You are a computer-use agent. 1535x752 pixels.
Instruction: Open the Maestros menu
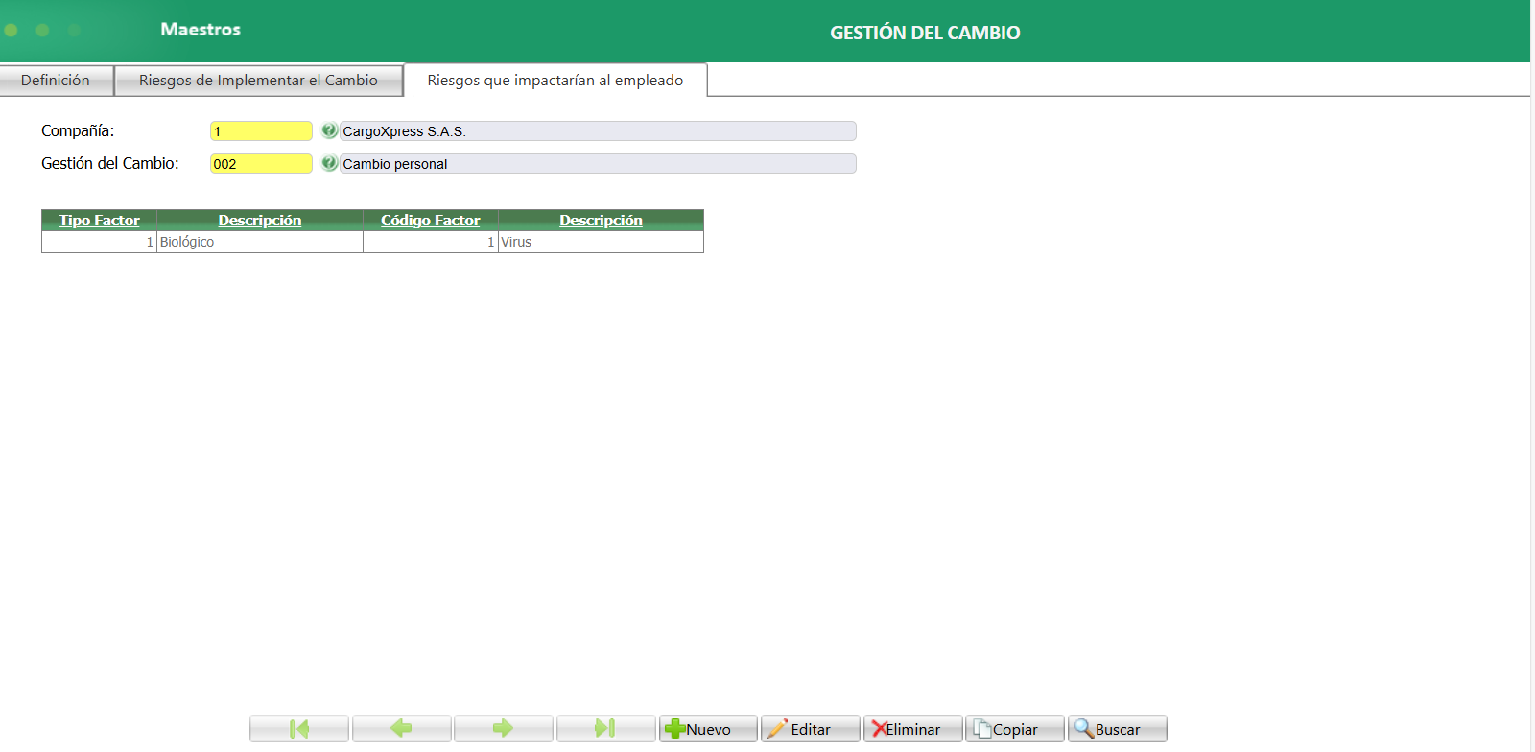pyautogui.click(x=201, y=30)
